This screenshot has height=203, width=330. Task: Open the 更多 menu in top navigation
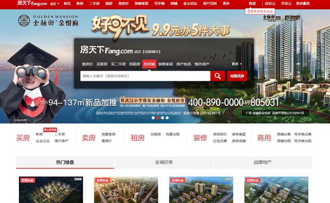[226, 3]
